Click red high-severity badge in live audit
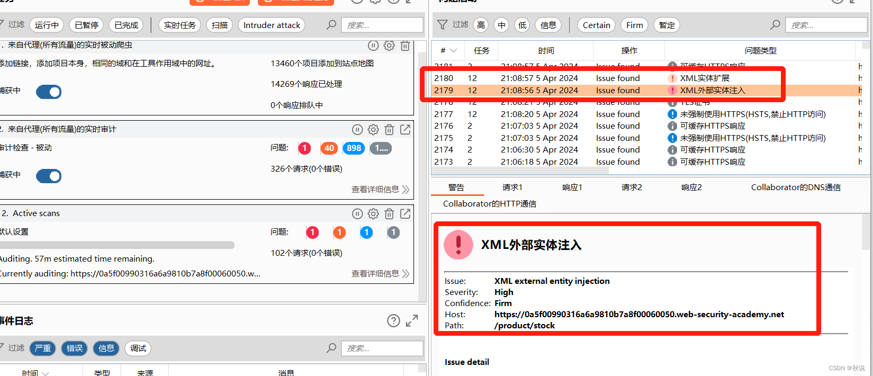 304,148
